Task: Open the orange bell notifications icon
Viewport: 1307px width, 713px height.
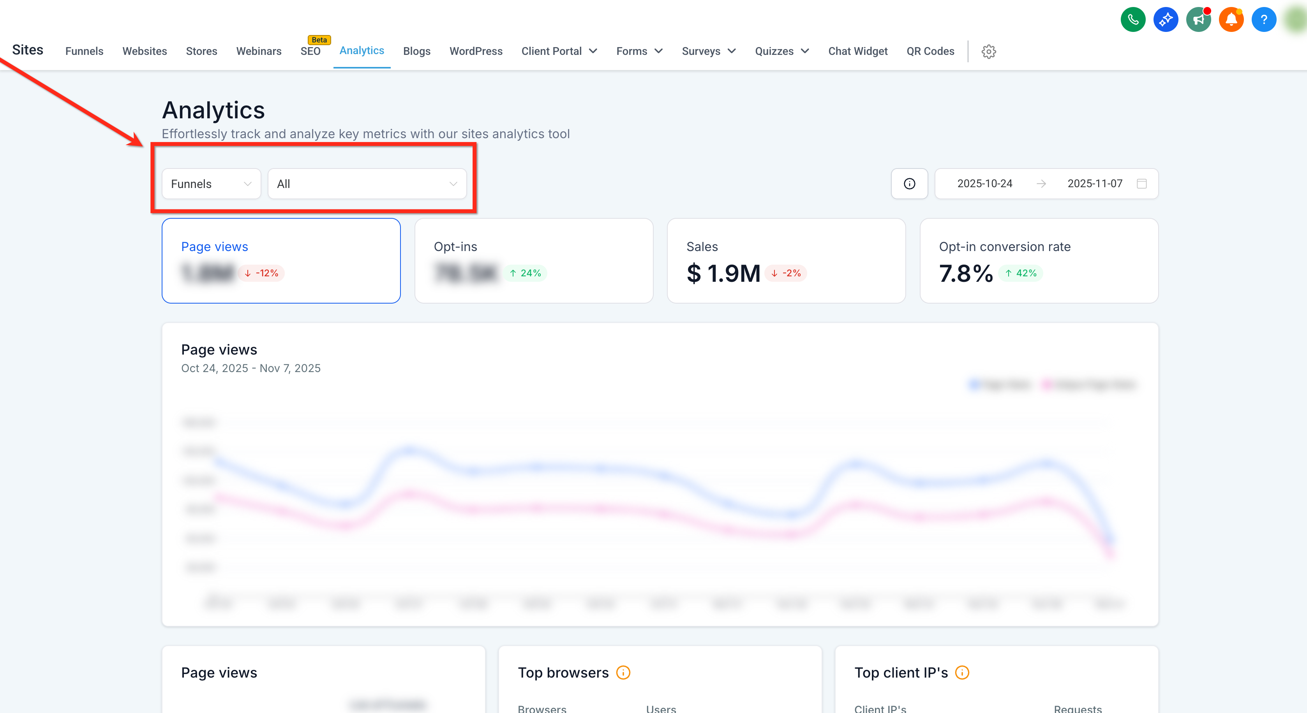Action: pyautogui.click(x=1231, y=20)
